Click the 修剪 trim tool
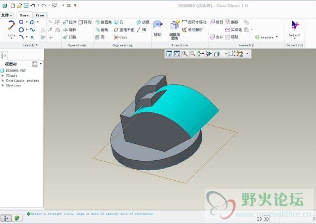 click(x=216, y=22)
